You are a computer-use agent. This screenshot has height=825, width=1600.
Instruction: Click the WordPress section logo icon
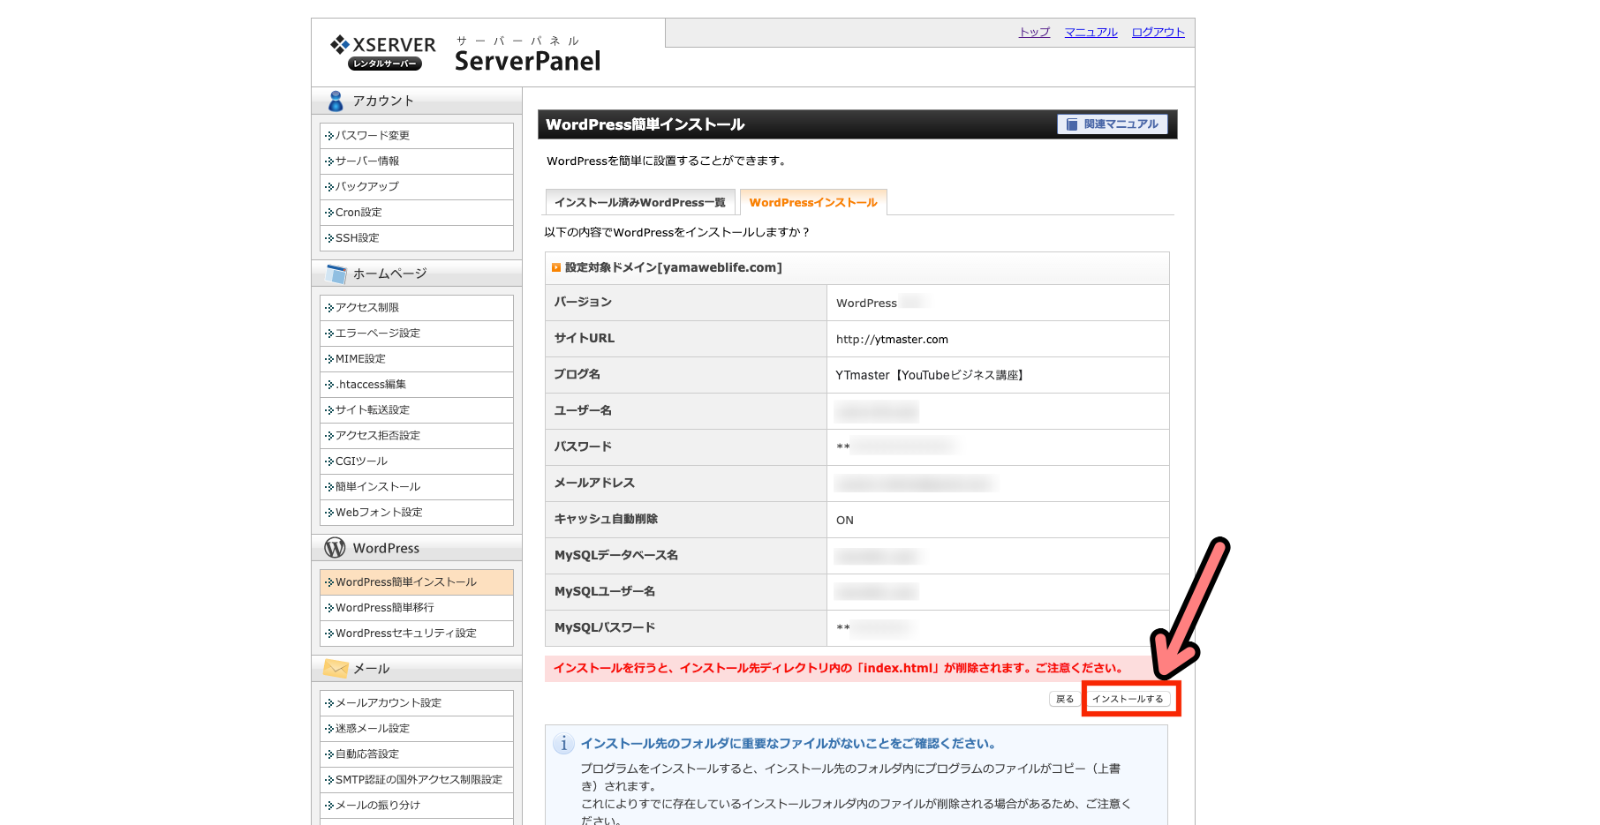(x=335, y=548)
